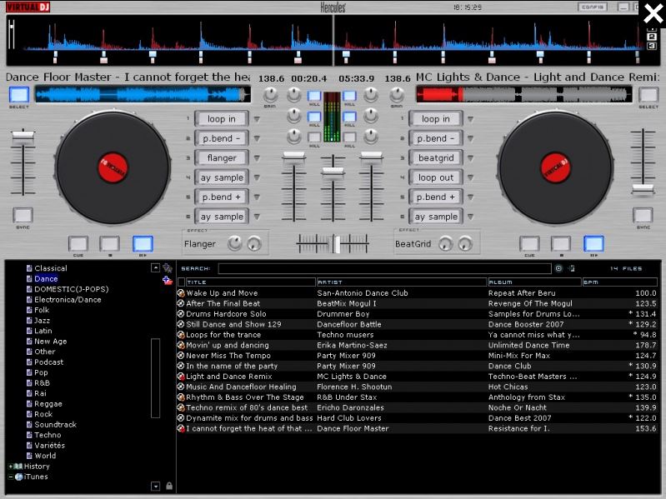The width and height of the screenshot is (666, 499).
Task: Sort tracks by the ARTIST column
Action: [x=402, y=282]
